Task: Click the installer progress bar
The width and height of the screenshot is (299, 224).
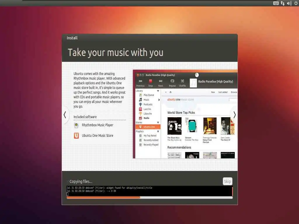Action: (x=150, y=197)
